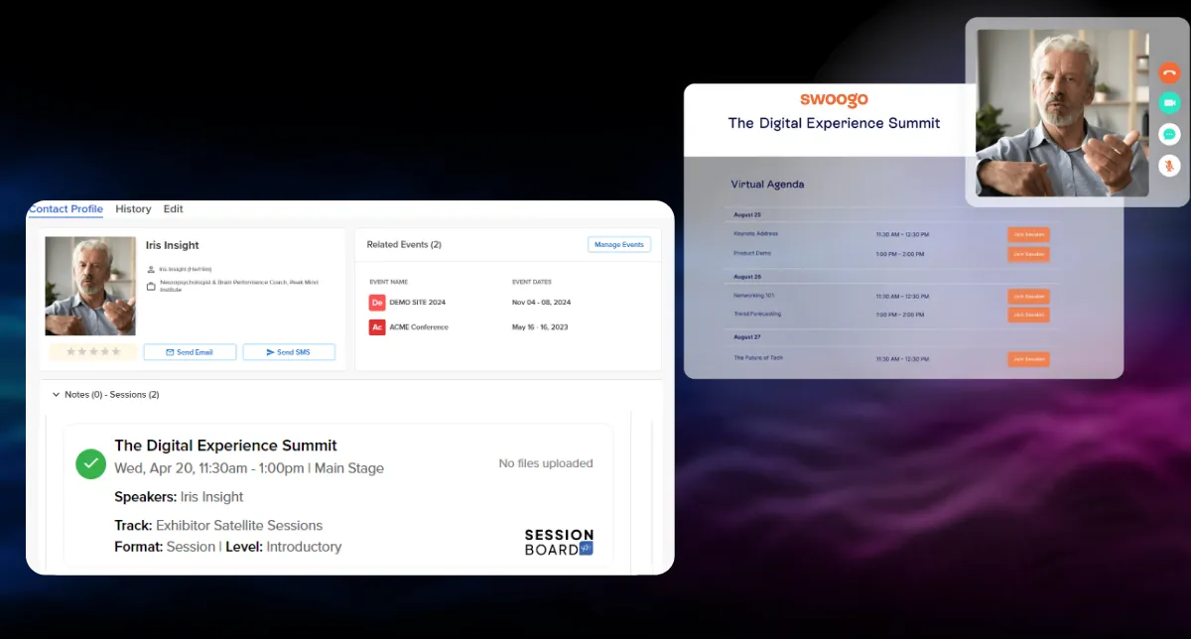This screenshot has width=1191, height=639.
Task: Join the Trend Forecasting session
Action: click(x=1028, y=315)
